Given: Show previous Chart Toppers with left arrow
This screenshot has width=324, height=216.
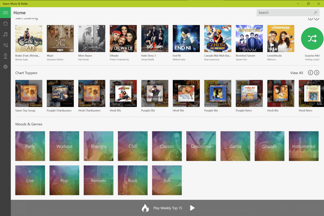Looking at the screenshot, I should [310, 73].
